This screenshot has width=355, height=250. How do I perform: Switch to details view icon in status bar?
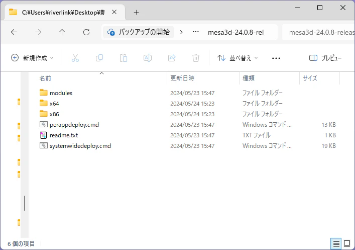336,244
